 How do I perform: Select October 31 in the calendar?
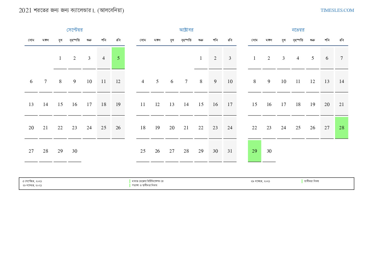(230, 151)
